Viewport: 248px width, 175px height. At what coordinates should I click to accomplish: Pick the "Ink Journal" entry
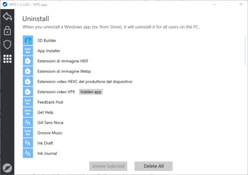[x=47, y=153]
